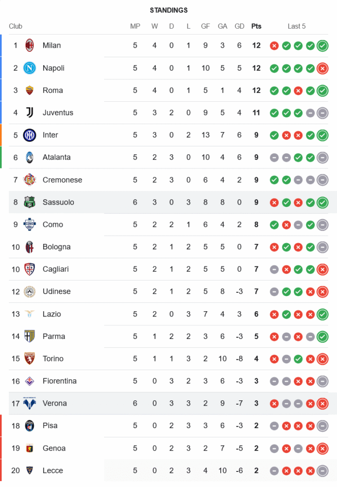Click the Last 5 column header
The width and height of the screenshot is (337, 487).
297,26
